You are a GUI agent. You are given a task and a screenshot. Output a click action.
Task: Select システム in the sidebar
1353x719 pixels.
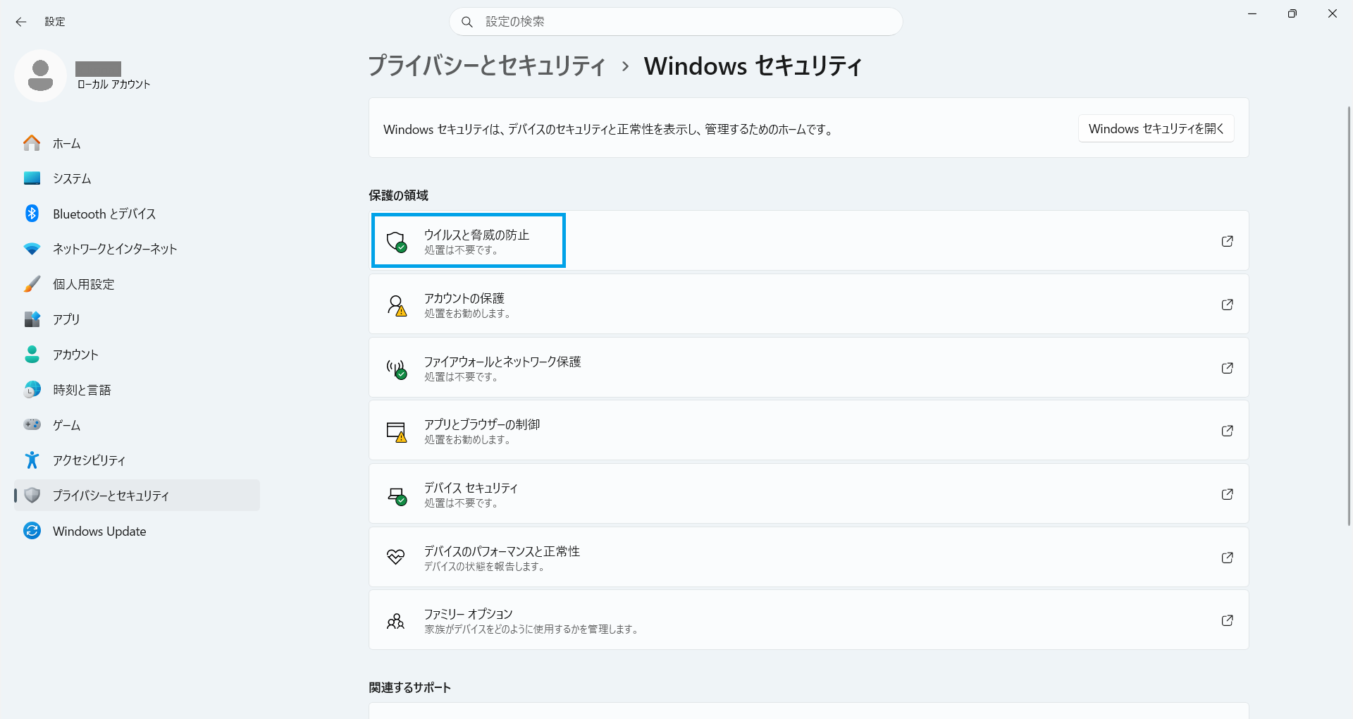[72, 179]
